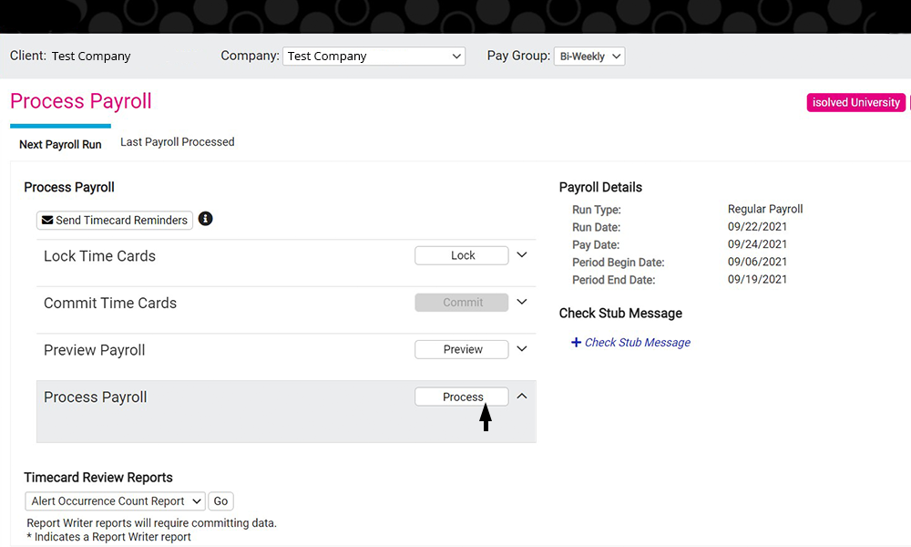Image resolution: width=911 pixels, height=547 pixels.
Task: Open the Alert Occurrence Count Report dropdown
Action: pos(115,501)
